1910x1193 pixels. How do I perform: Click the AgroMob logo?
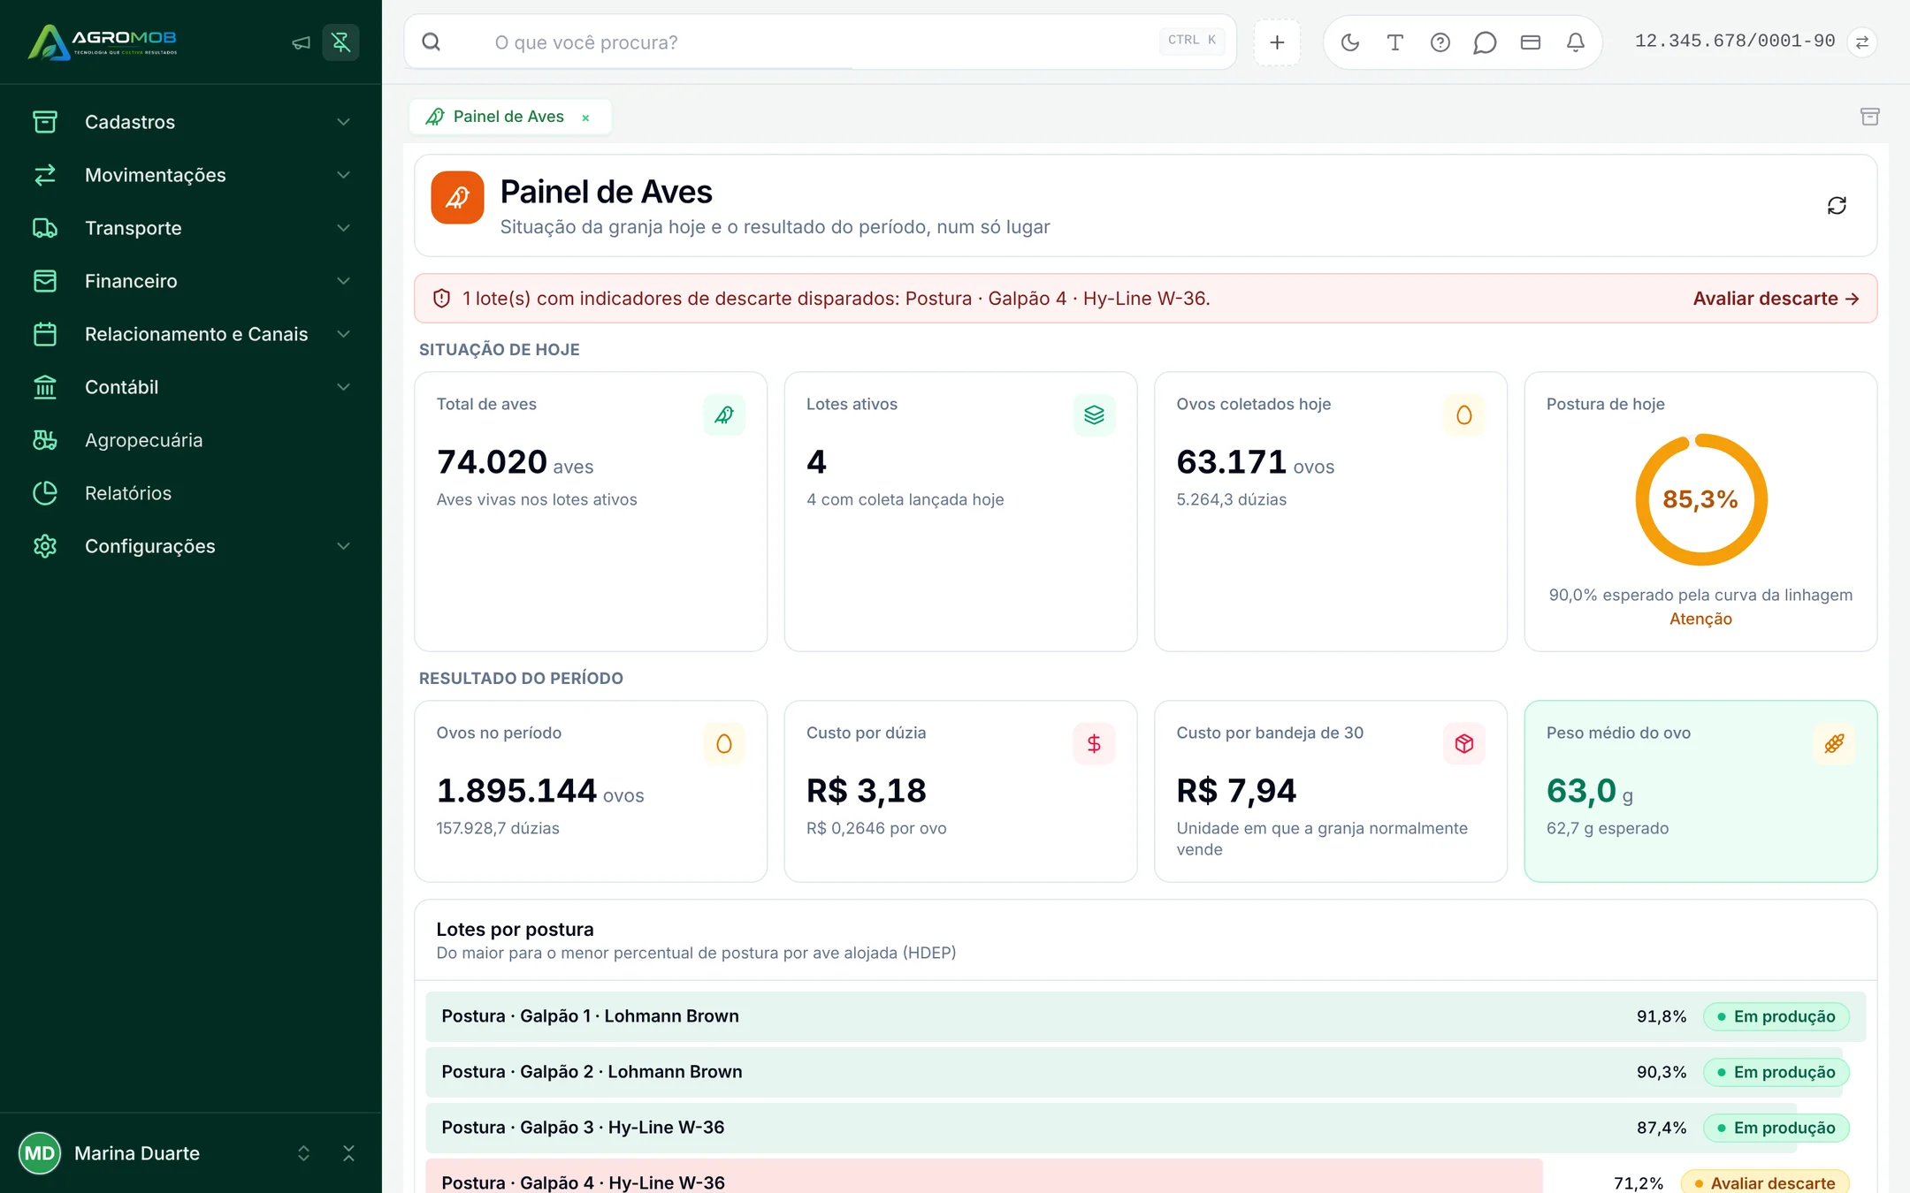coord(103,42)
